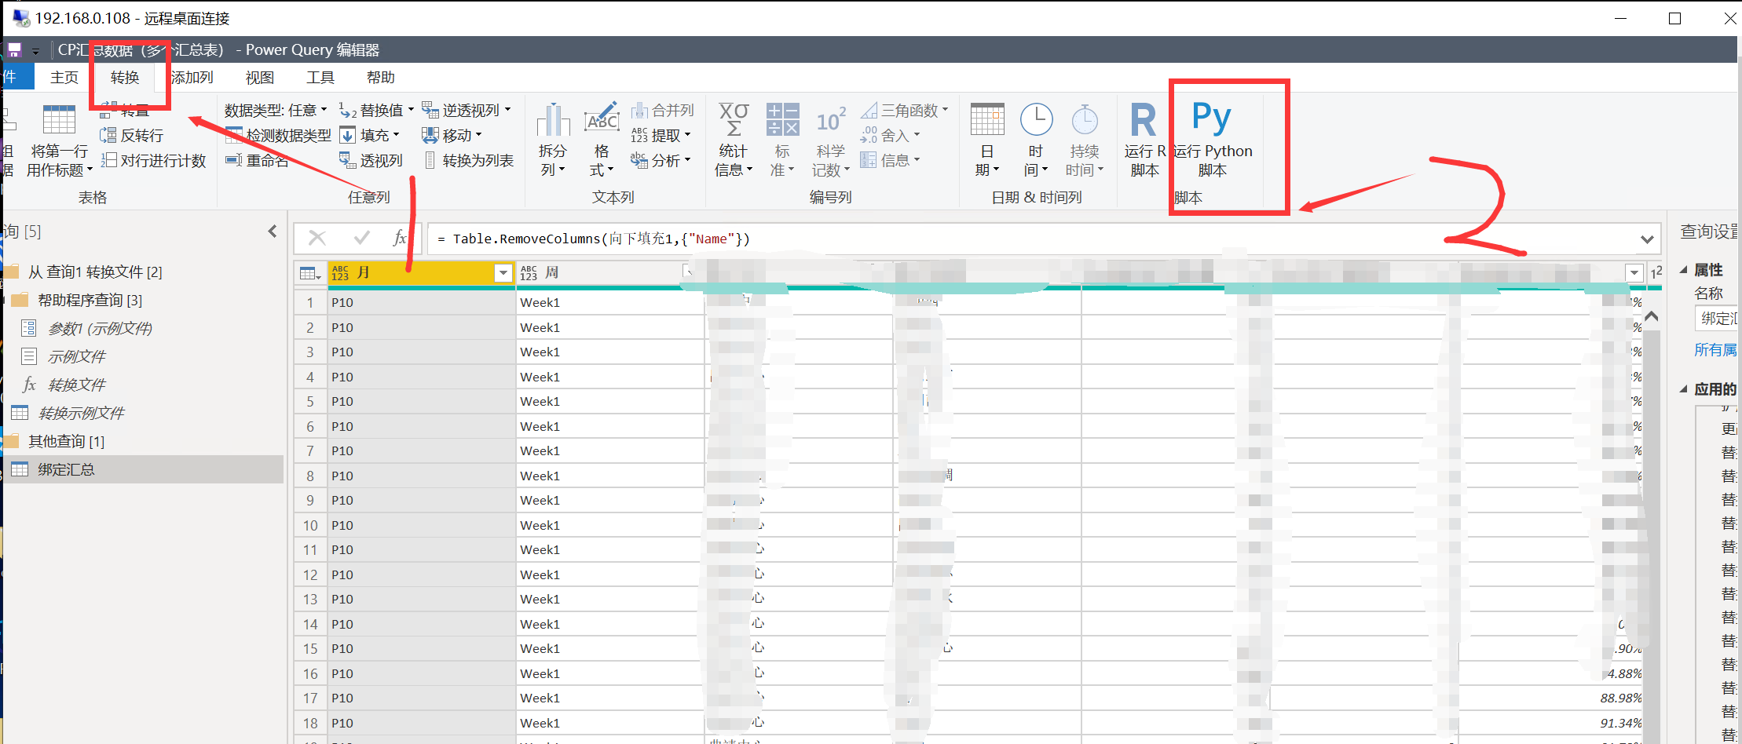This screenshot has width=1742, height=744.
Task: Click the save icon in title bar
Action: (x=14, y=50)
